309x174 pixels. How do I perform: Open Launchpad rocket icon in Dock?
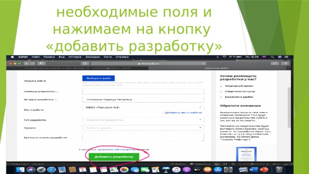point(41,170)
